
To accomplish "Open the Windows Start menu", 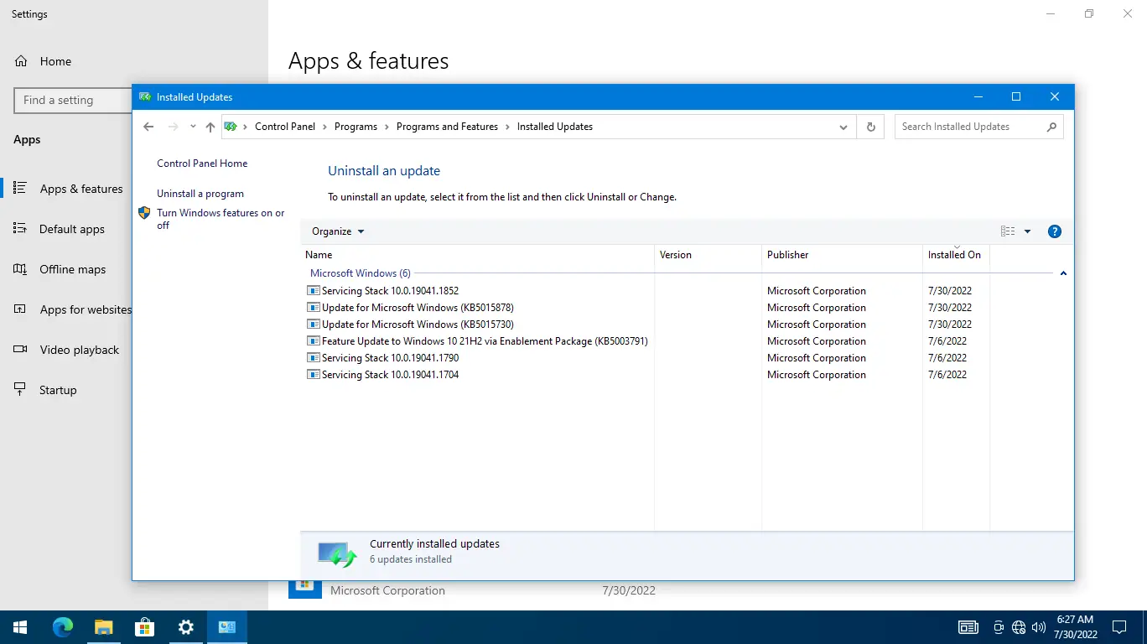I will (20, 627).
